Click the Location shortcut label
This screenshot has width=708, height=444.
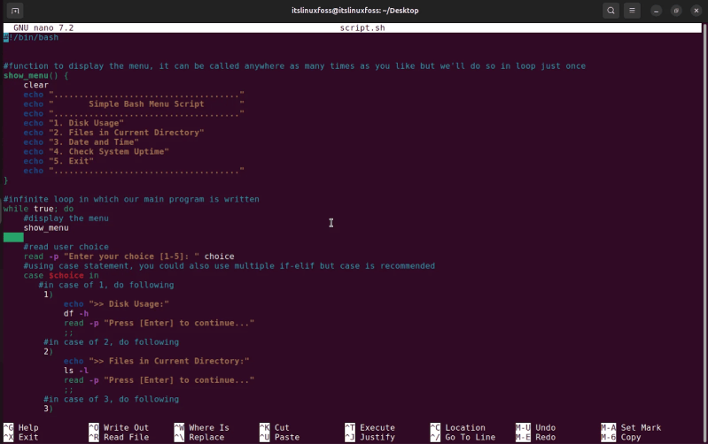[x=465, y=427]
